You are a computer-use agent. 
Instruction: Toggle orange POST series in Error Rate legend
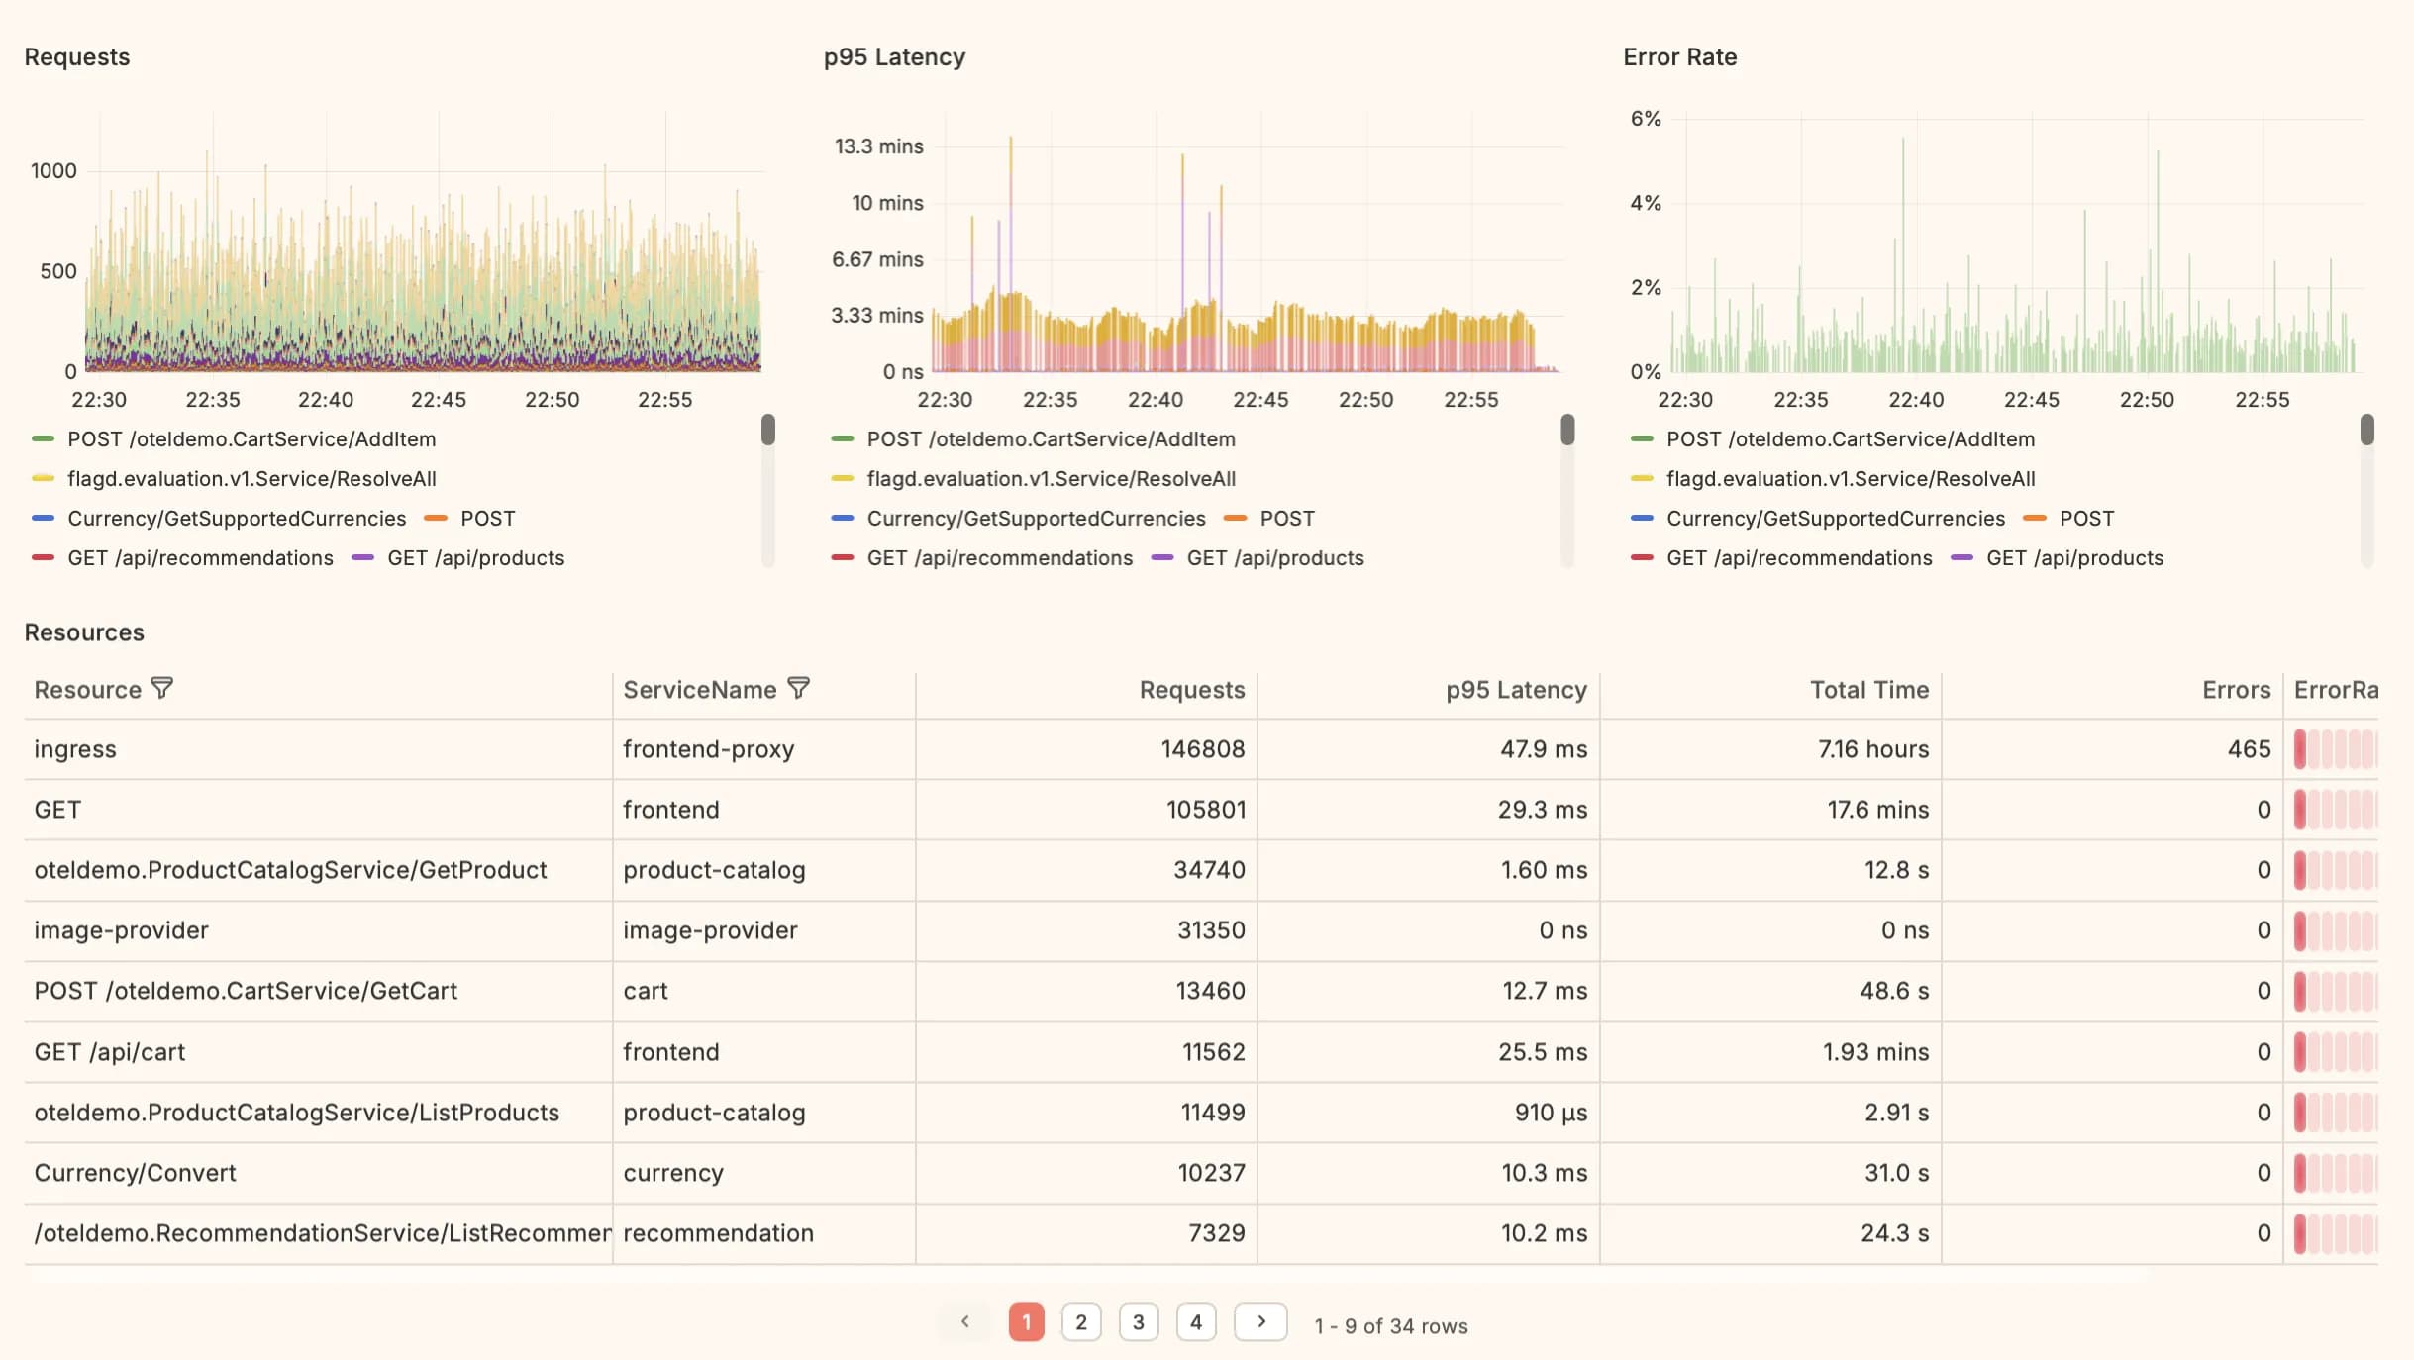(2085, 519)
